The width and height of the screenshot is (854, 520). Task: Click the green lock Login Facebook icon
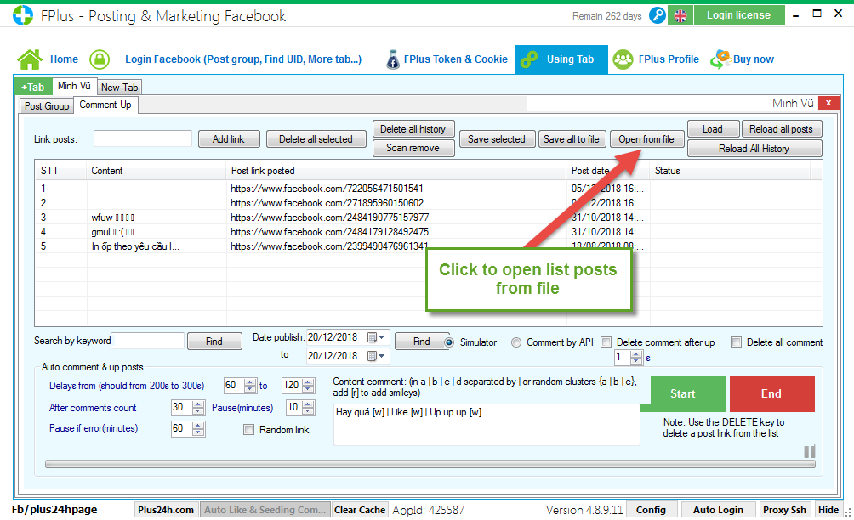(100, 59)
